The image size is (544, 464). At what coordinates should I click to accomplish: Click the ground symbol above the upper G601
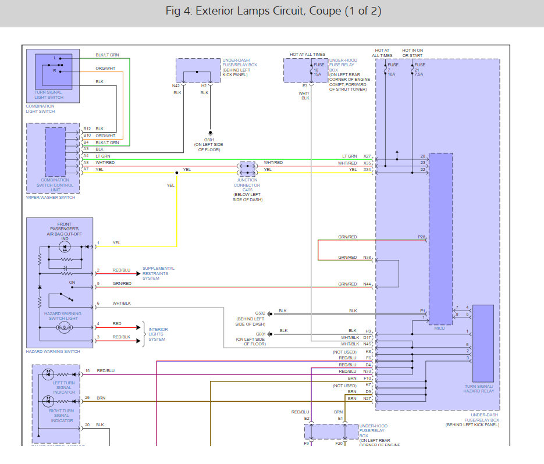pyautogui.click(x=210, y=133)
